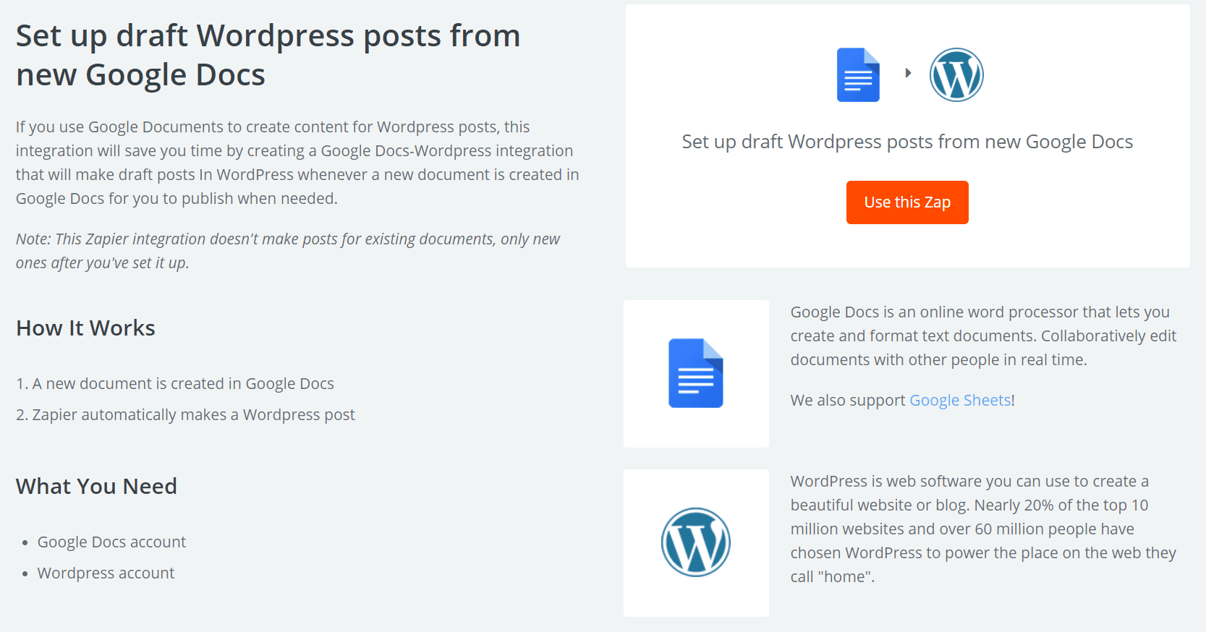Viewport: 1206px width, 632px height.
Task: Click the large WordPress logo tile
Action: (696, 543)
